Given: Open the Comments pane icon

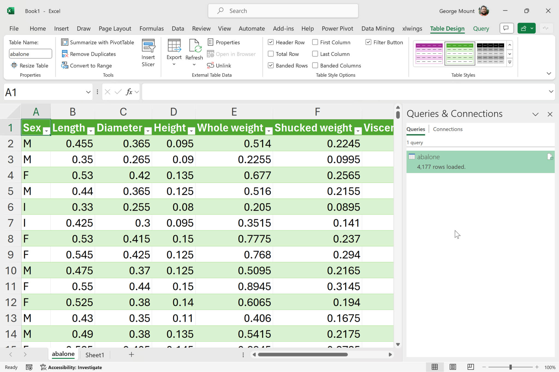Looking at the screenshot, I should tap(506, 28).
